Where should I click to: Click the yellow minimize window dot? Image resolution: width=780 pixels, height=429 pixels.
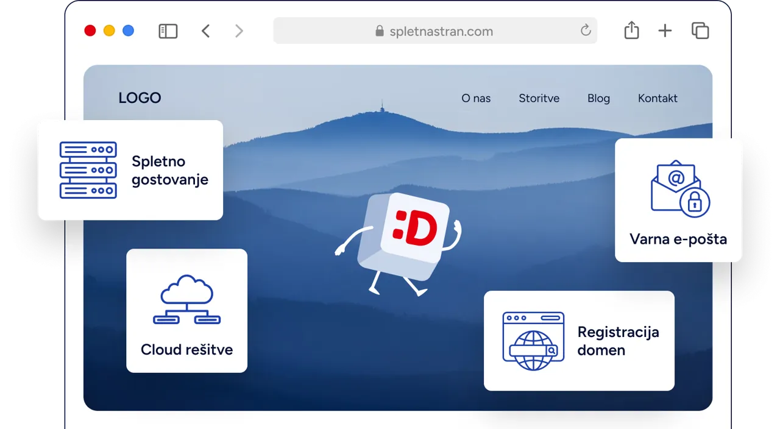pos(109,30)
